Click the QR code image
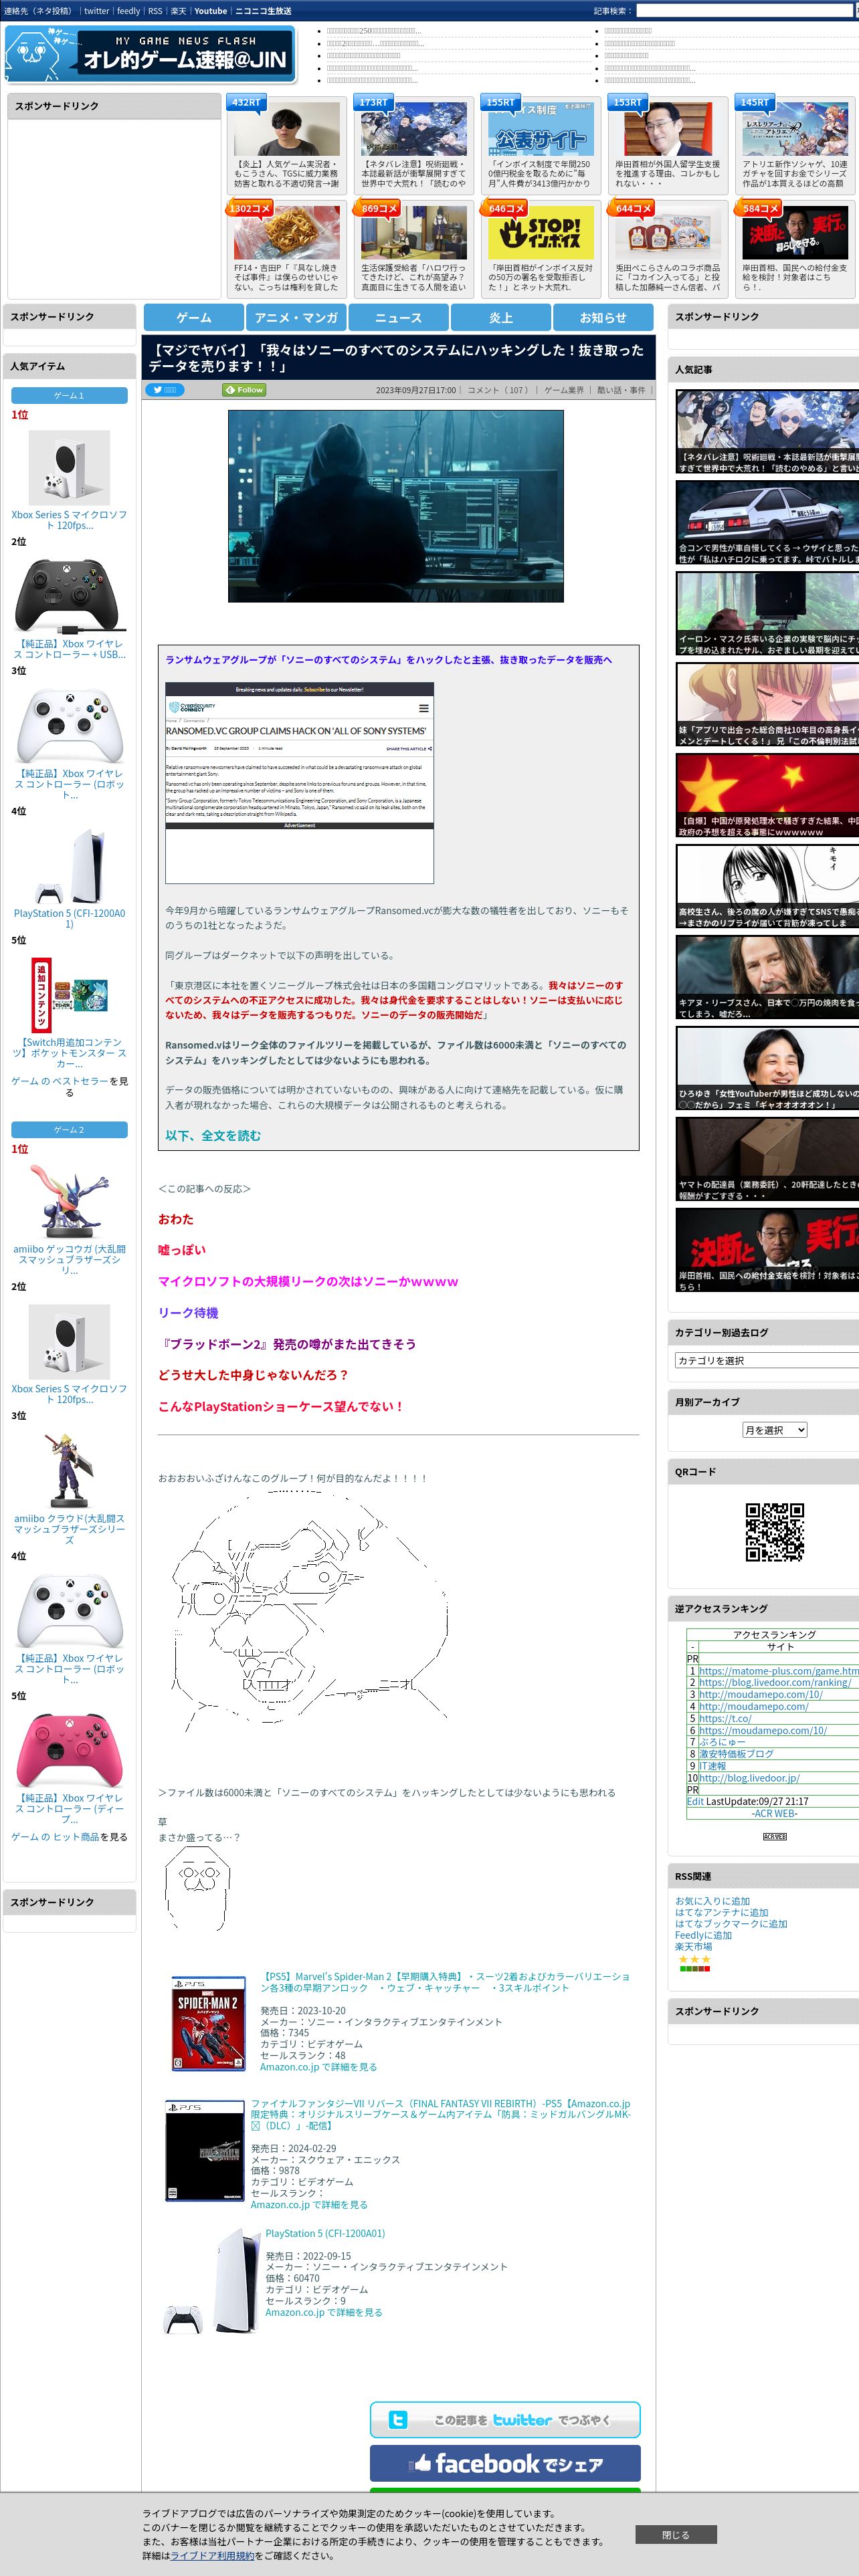The height and width of the screenshot is (2576, 859). (x=775, y=1531)
